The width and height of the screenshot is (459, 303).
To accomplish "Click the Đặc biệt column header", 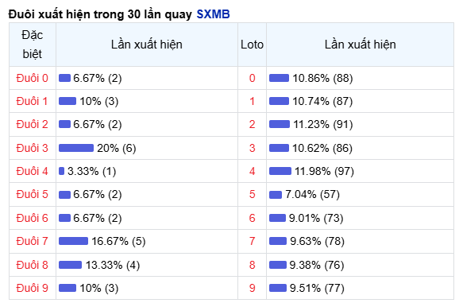I will click(x=33, y=45).
